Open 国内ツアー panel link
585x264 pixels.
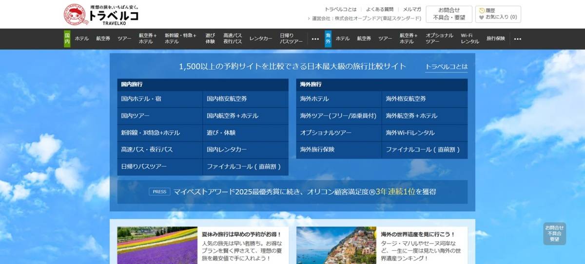coord(160,116)
